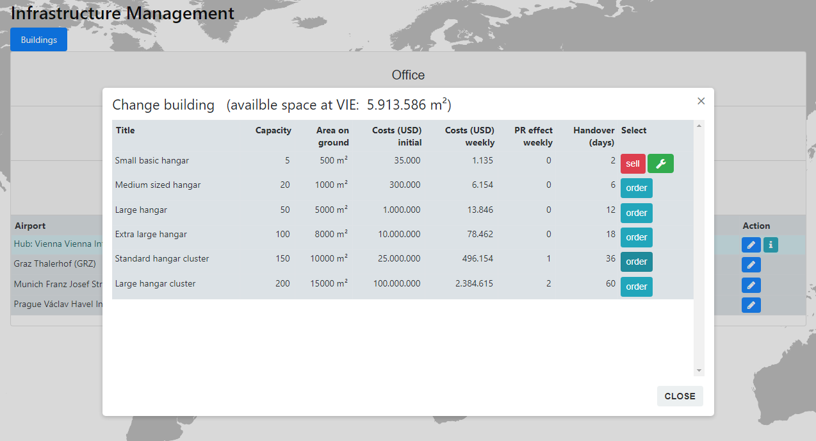Order the Medium sized hangar
Screen dimensions: 816x441
pos(637,188)
